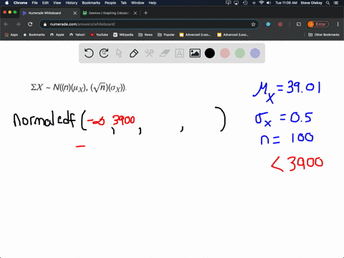The height and width of the screenshot is (258, 344).
Task: Open the Help menu
Action: pos(153,3)
